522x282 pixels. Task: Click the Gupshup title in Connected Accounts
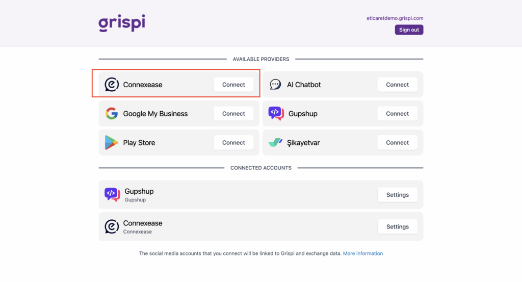(x=139, y=191)
